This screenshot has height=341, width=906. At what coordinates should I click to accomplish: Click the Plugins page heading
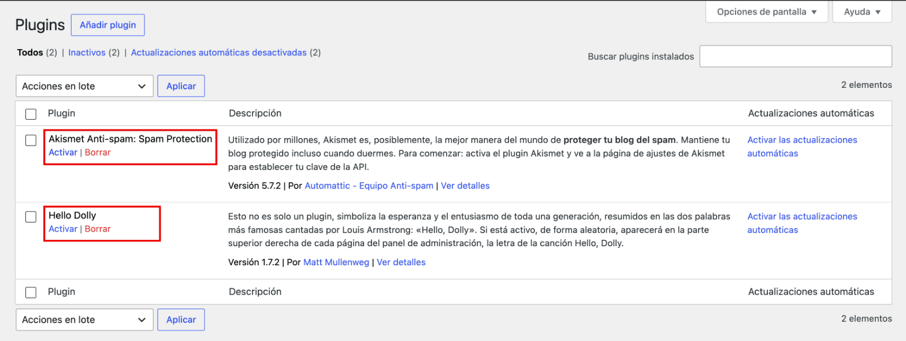[x=40, y=25]
